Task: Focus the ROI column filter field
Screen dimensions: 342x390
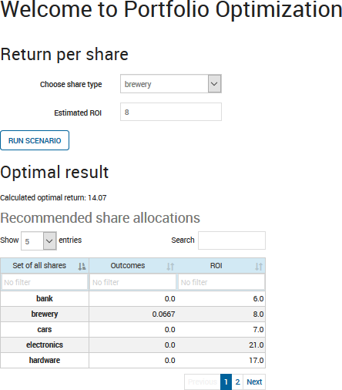Action: (221, 282)
